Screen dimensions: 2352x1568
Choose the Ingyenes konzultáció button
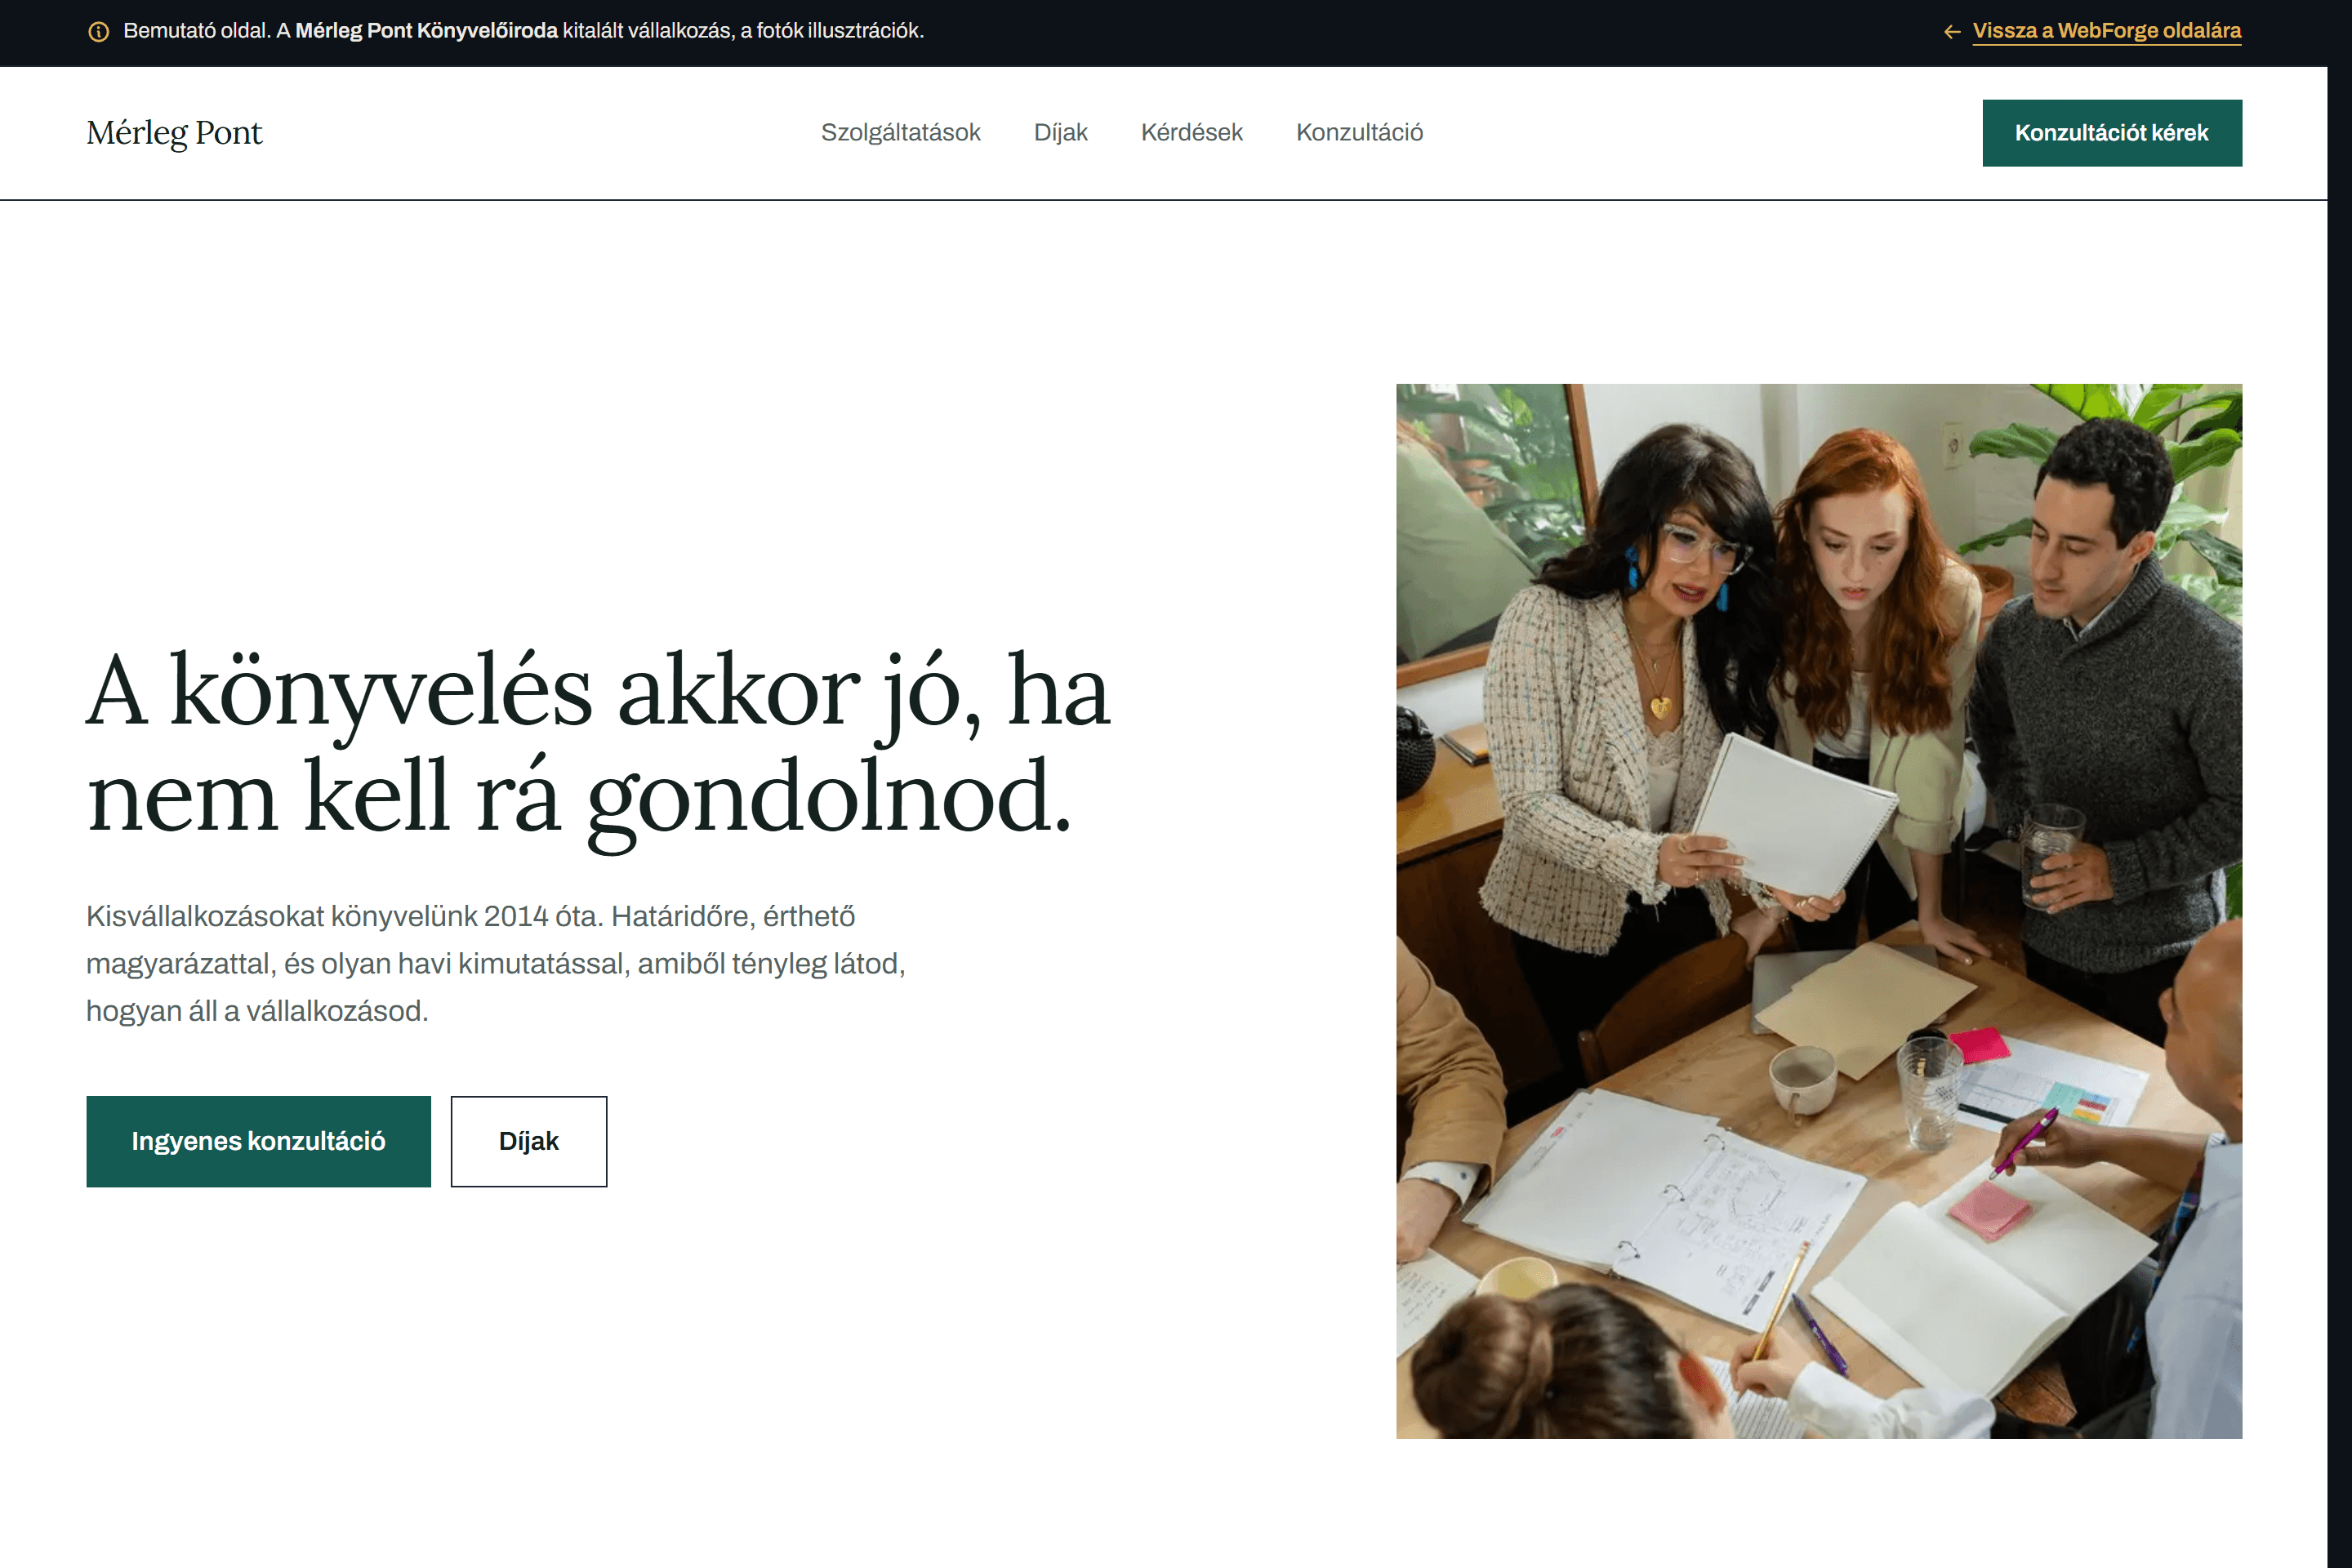pyautogui.click(x=258, y=1141)
